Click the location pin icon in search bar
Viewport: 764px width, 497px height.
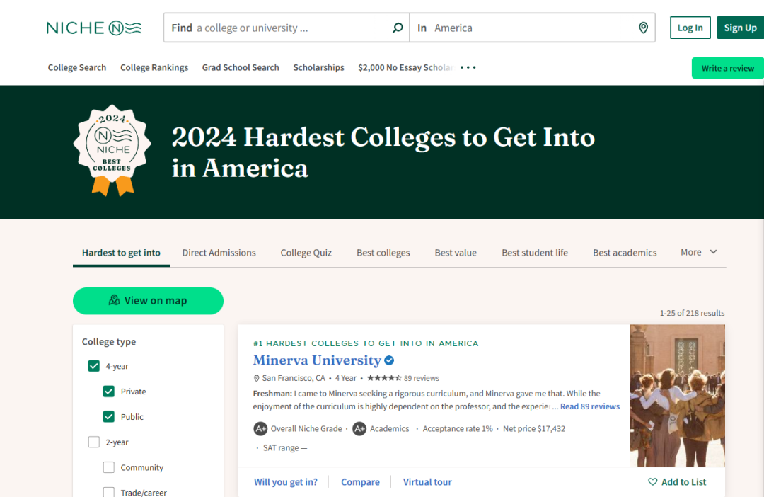[643, 28]
